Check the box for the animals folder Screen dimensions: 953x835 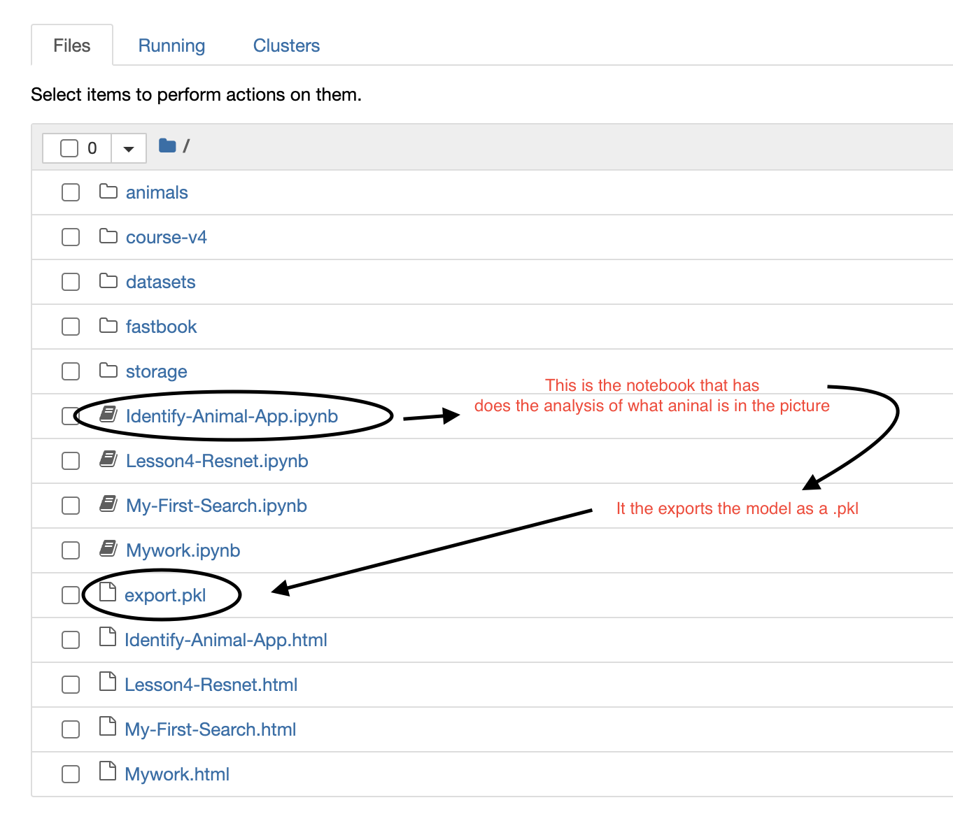click(71, 192)
